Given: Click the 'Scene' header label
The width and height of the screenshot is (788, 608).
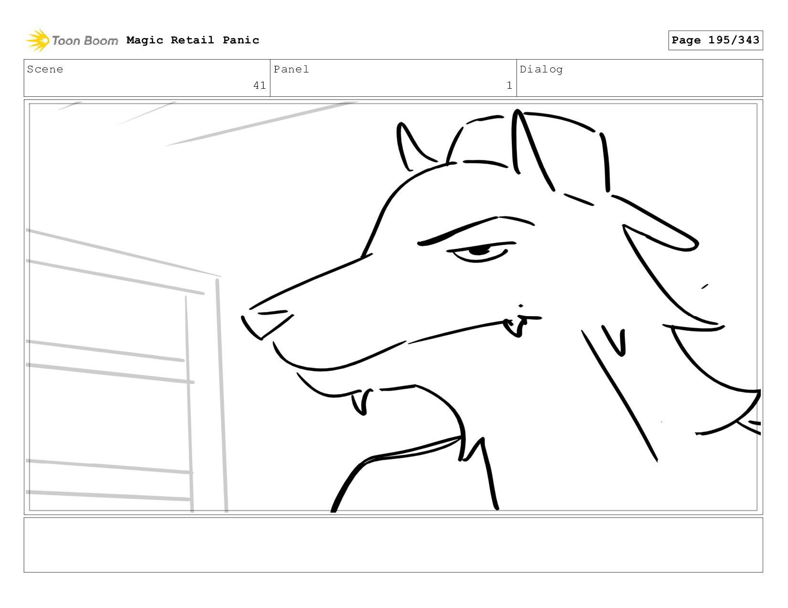Looking at the screenshot, I should (45, 69).
